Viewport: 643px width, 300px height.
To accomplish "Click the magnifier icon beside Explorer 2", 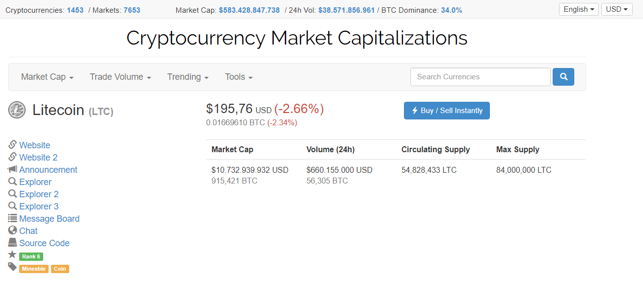I will point(12,194).
